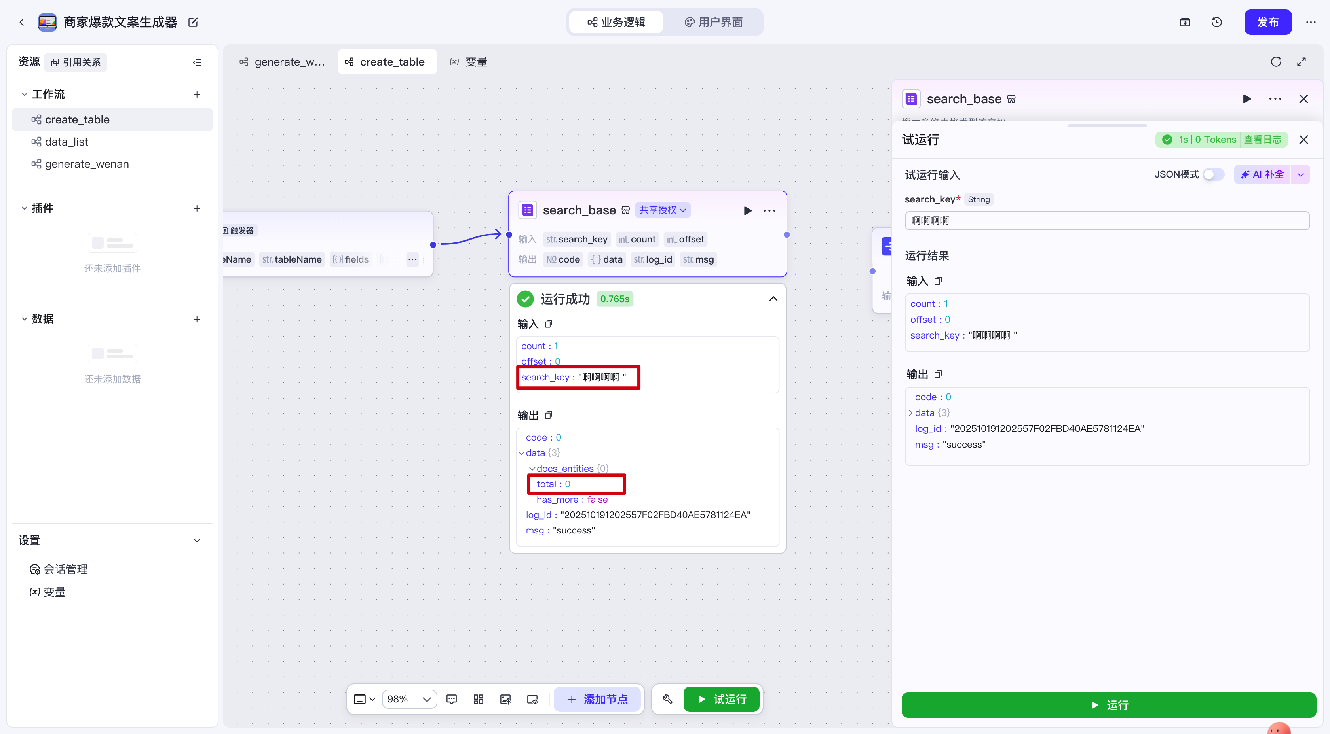Open the 98% zoom level dropdown
1330x734 pixels.
coord(409,699)
